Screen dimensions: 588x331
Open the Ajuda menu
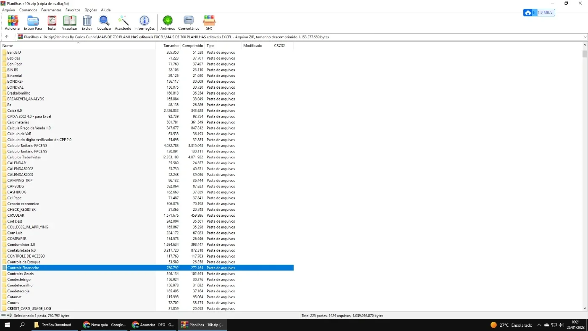tap(106, 10)
